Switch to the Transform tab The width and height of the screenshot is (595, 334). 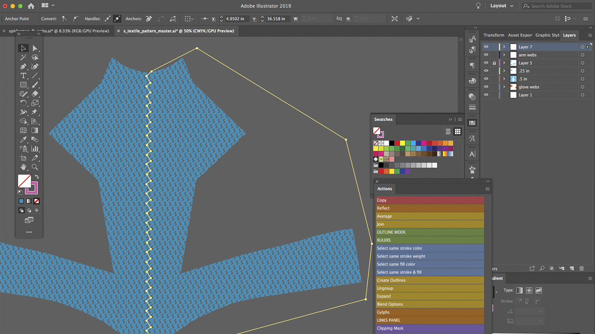tap(494, 35)
